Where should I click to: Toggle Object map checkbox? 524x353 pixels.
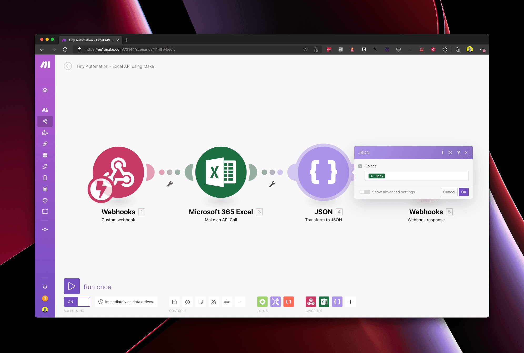point(360,166)
